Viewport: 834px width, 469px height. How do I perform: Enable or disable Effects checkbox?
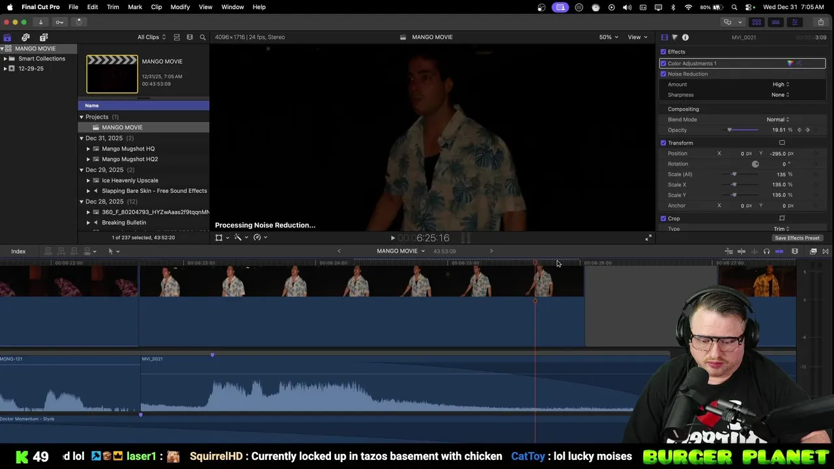[x=663, y=51]
